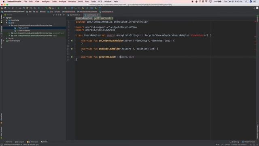Expand the androidTest package node
The height and width of the screenshot is (146, 259).
tap(9, 33)
